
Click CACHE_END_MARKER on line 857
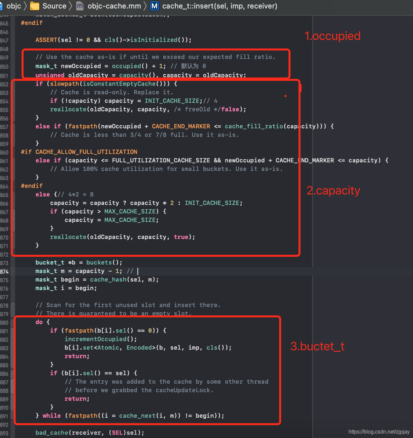[181, 126]
